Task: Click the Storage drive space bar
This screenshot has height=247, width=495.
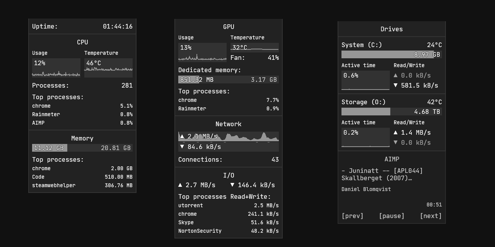Action: click(391, 112)
